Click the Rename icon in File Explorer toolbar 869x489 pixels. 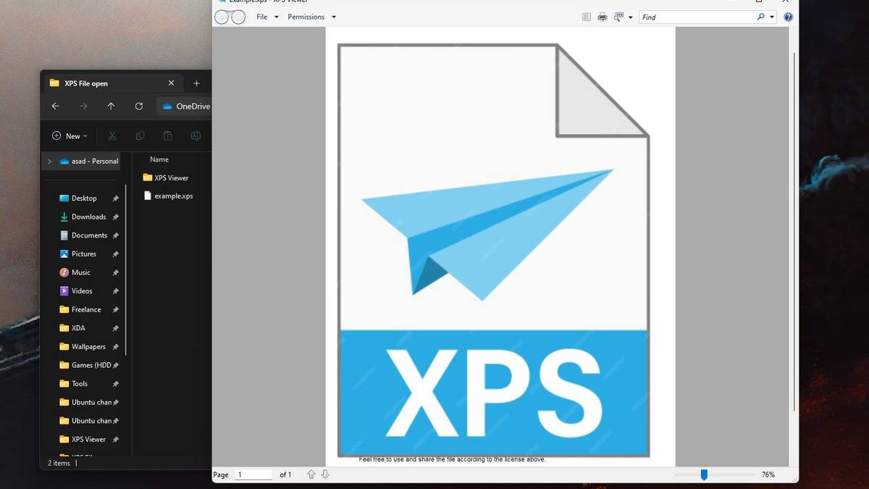pyautogui.click(x=195, y=135)
